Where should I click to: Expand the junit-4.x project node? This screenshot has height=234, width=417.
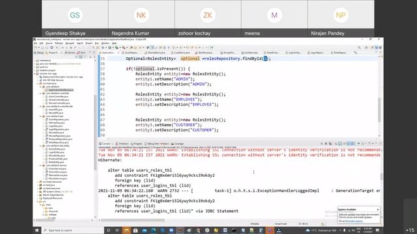click(35, 67)
